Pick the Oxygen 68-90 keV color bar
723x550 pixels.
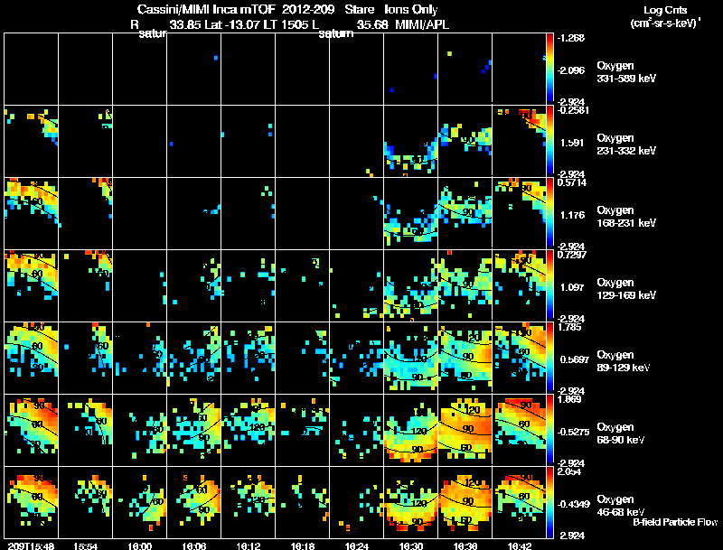tap(549, 430)
